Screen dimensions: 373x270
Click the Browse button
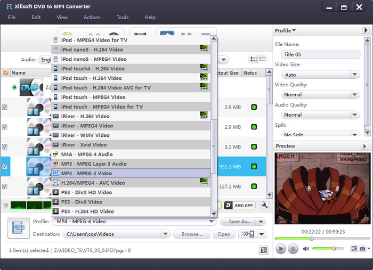[192, 234]
